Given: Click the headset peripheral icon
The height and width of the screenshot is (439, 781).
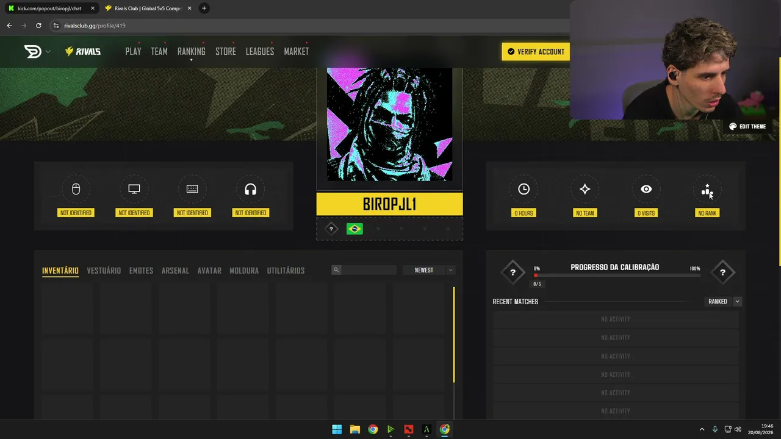Looking at the screenshot, I should click(x=250, y=189).
